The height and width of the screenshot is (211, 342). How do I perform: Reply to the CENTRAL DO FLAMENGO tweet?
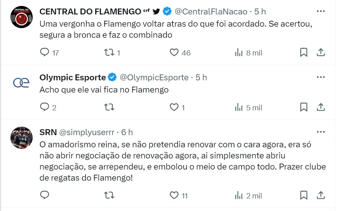[x=45, y=53]
